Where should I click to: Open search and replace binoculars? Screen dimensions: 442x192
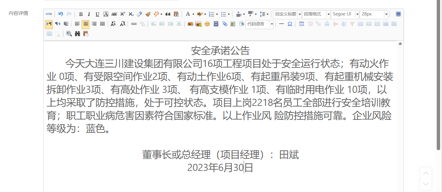pyautogui.click(x=77, y=33)
